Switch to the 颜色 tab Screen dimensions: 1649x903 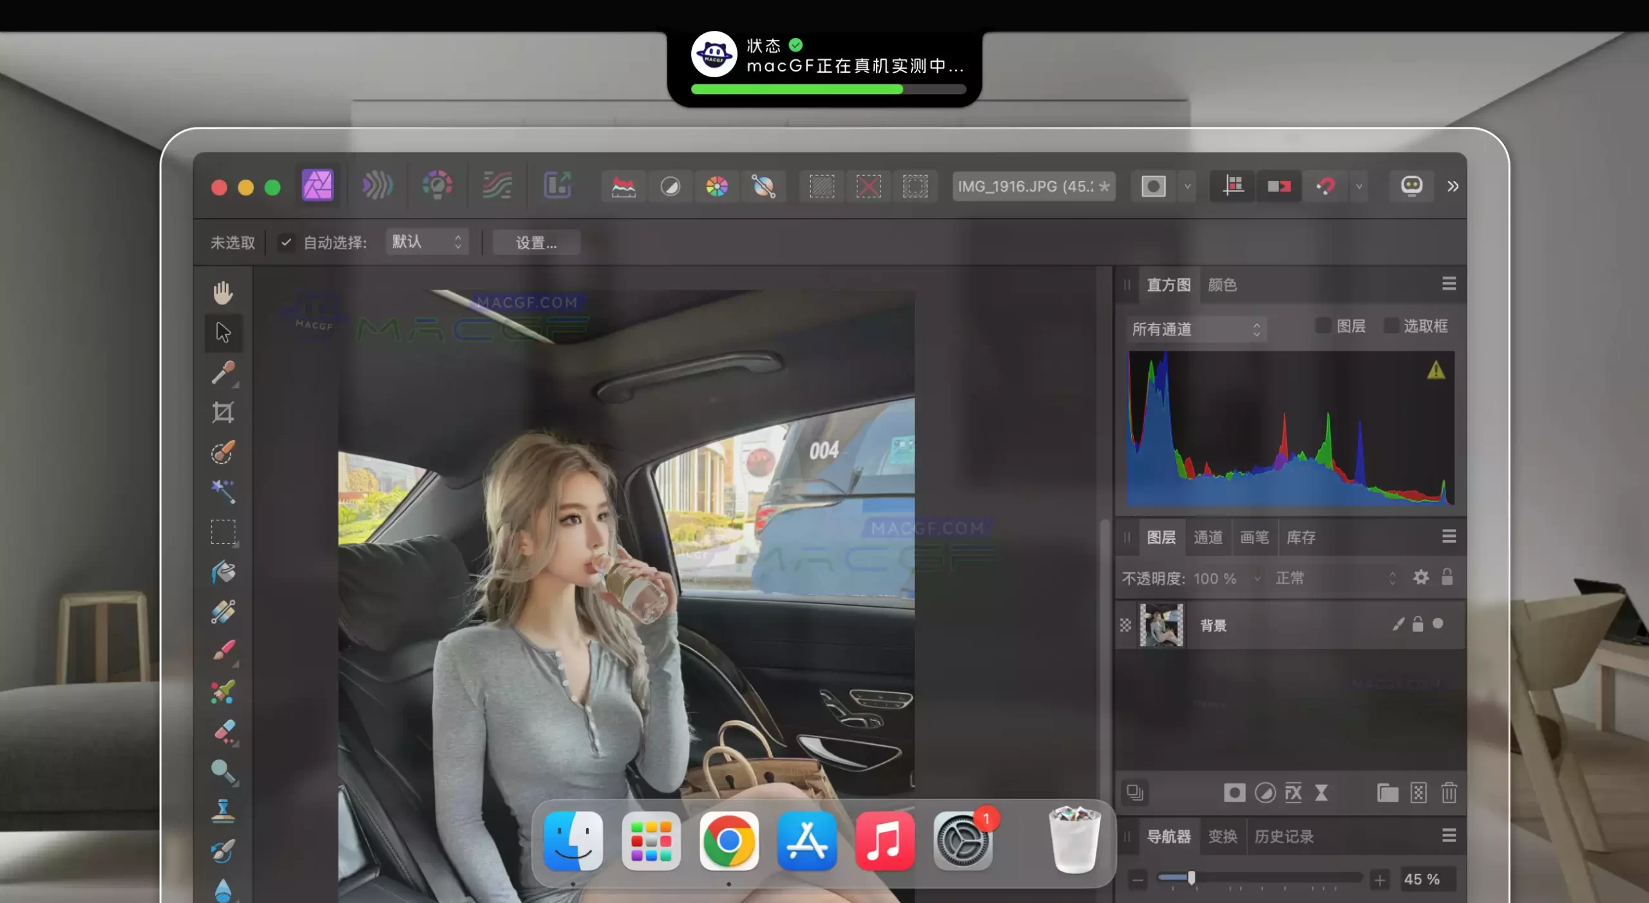(x=1222, y=285)
